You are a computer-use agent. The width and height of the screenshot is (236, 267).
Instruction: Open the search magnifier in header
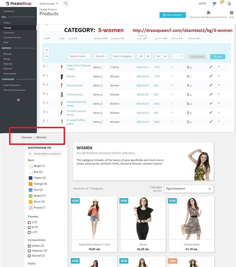(66, 4)
